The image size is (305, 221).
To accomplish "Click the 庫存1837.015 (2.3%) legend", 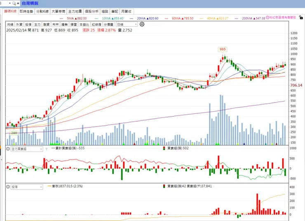I will (x=66, y=186).
